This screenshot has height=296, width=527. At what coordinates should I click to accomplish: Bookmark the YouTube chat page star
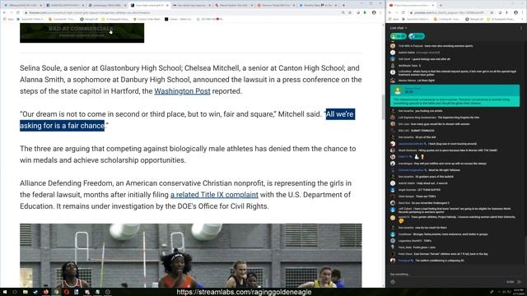coord(492,12)
